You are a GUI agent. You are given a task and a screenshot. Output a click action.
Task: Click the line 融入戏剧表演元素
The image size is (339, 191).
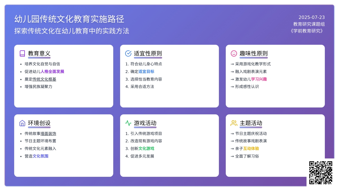tap(249, 72)
